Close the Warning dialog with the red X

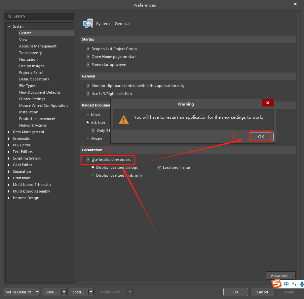(267, 103)
